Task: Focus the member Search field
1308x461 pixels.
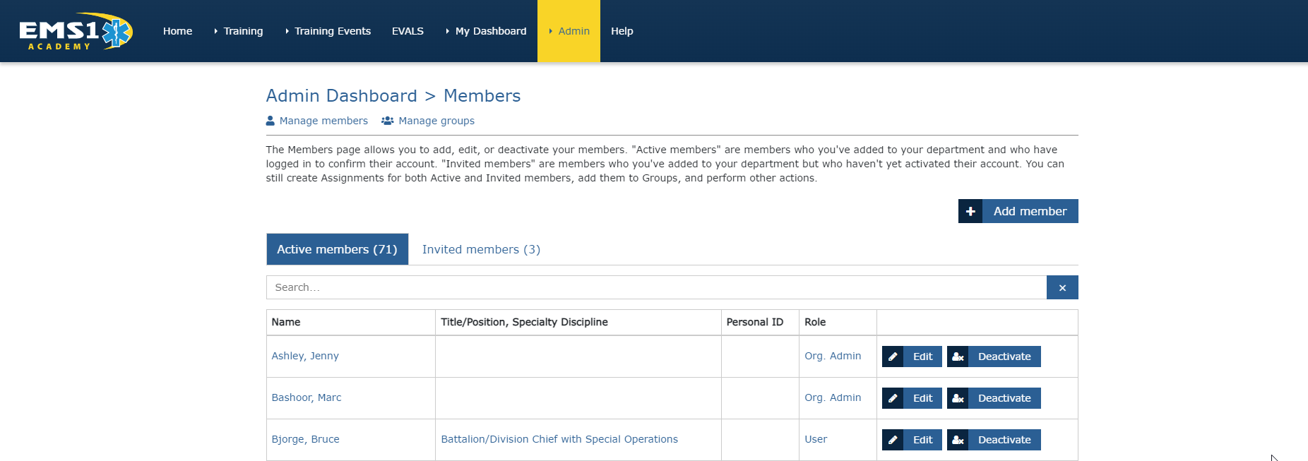Action: (655, 287)
